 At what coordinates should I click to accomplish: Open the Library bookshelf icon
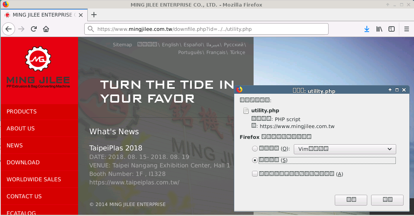(x=379, y=29)
